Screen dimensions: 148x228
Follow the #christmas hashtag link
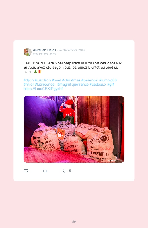(x=71, y=80)
